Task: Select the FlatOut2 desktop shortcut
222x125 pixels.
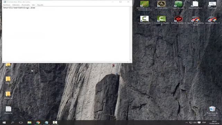Action: tap(212, 5)
